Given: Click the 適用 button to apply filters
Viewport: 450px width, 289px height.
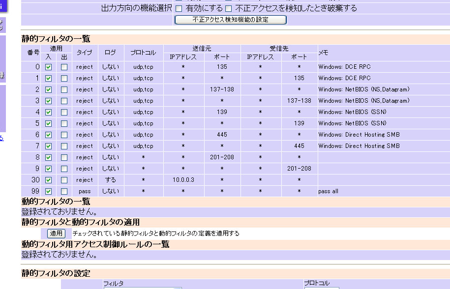Looking at the screenshot, I should tap(56, 233).
